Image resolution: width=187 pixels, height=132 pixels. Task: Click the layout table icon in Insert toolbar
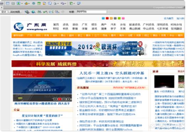point(8,3)
